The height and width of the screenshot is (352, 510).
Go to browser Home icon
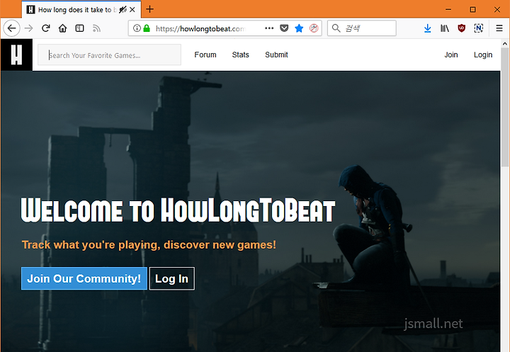(x=63, y=28)
